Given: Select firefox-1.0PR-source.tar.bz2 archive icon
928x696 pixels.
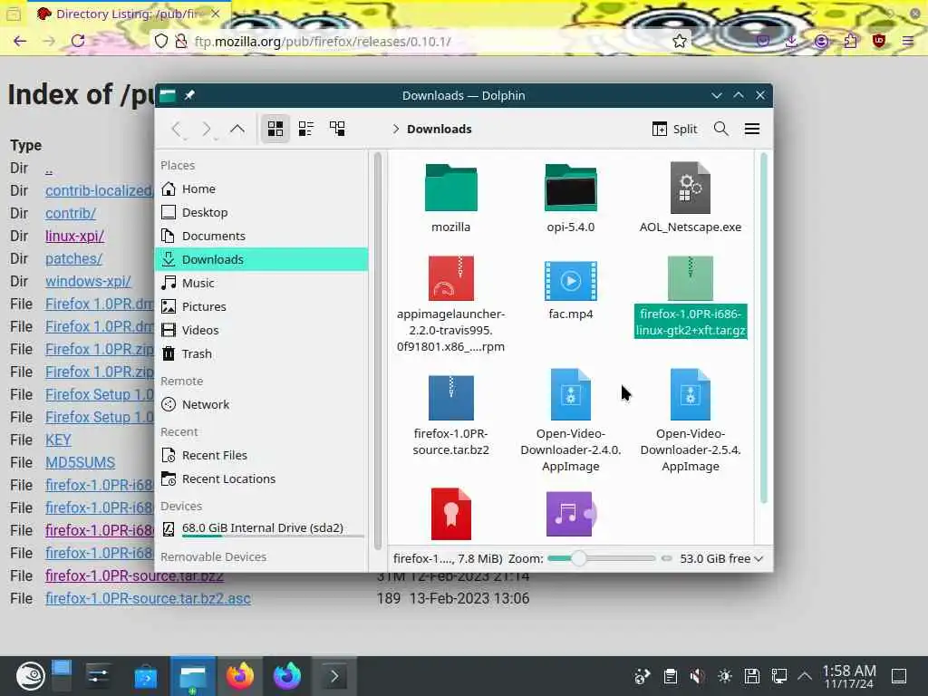Looking at the screenshot, I should tap(451, 397).
